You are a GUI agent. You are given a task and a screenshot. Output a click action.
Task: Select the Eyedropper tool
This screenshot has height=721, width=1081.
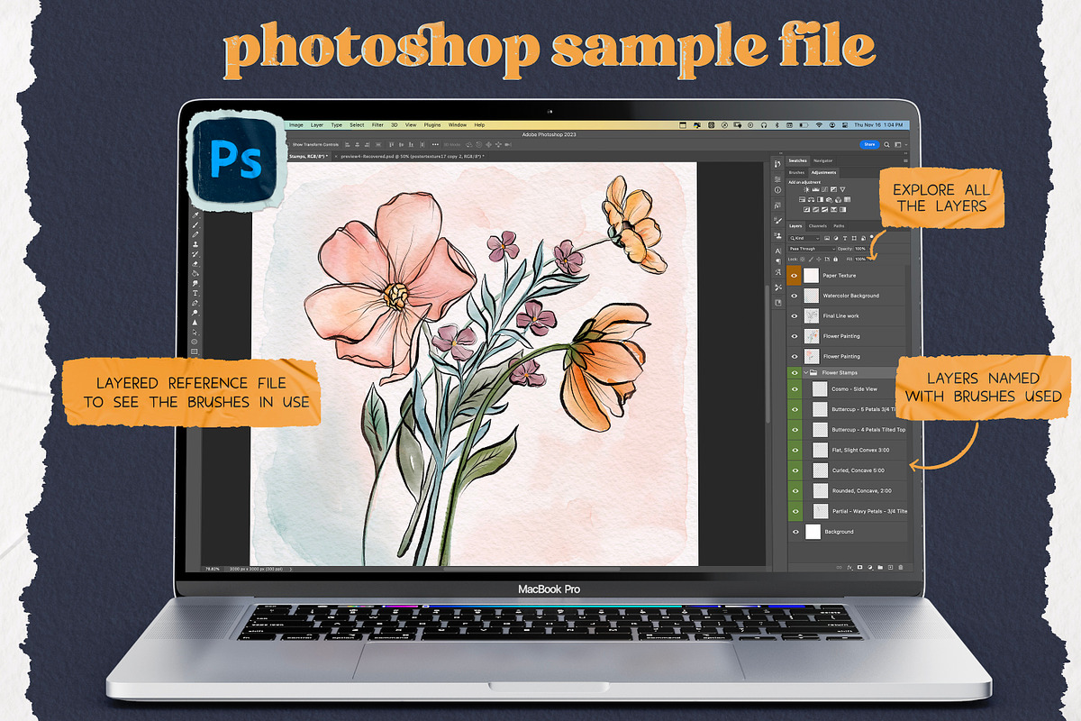coord(195,214)
